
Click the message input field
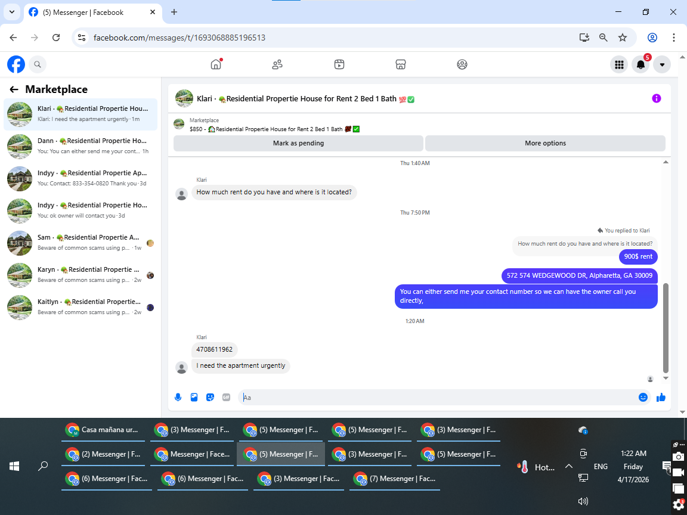[438, 397]
